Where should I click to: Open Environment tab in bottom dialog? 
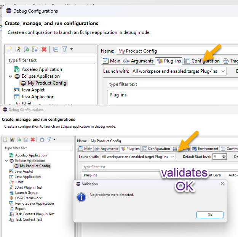click(205, 149)
